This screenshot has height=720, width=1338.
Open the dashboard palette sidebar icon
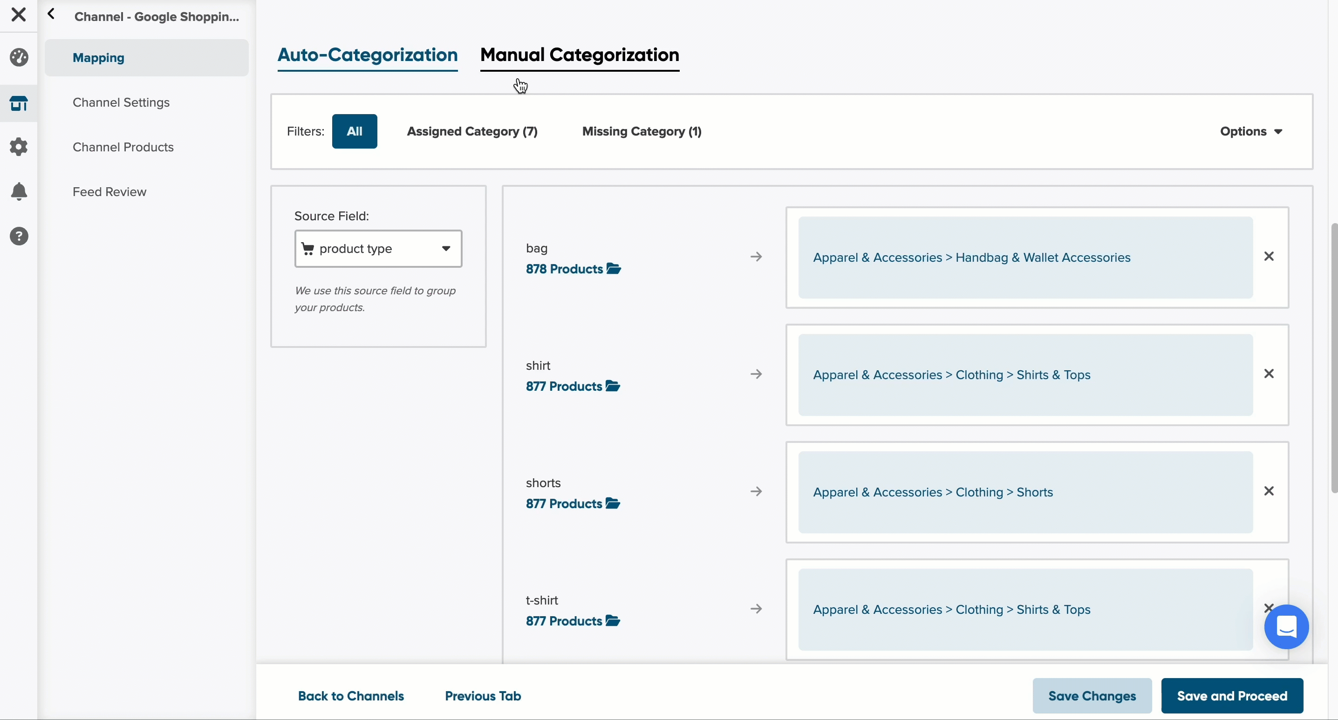[19, 58]
